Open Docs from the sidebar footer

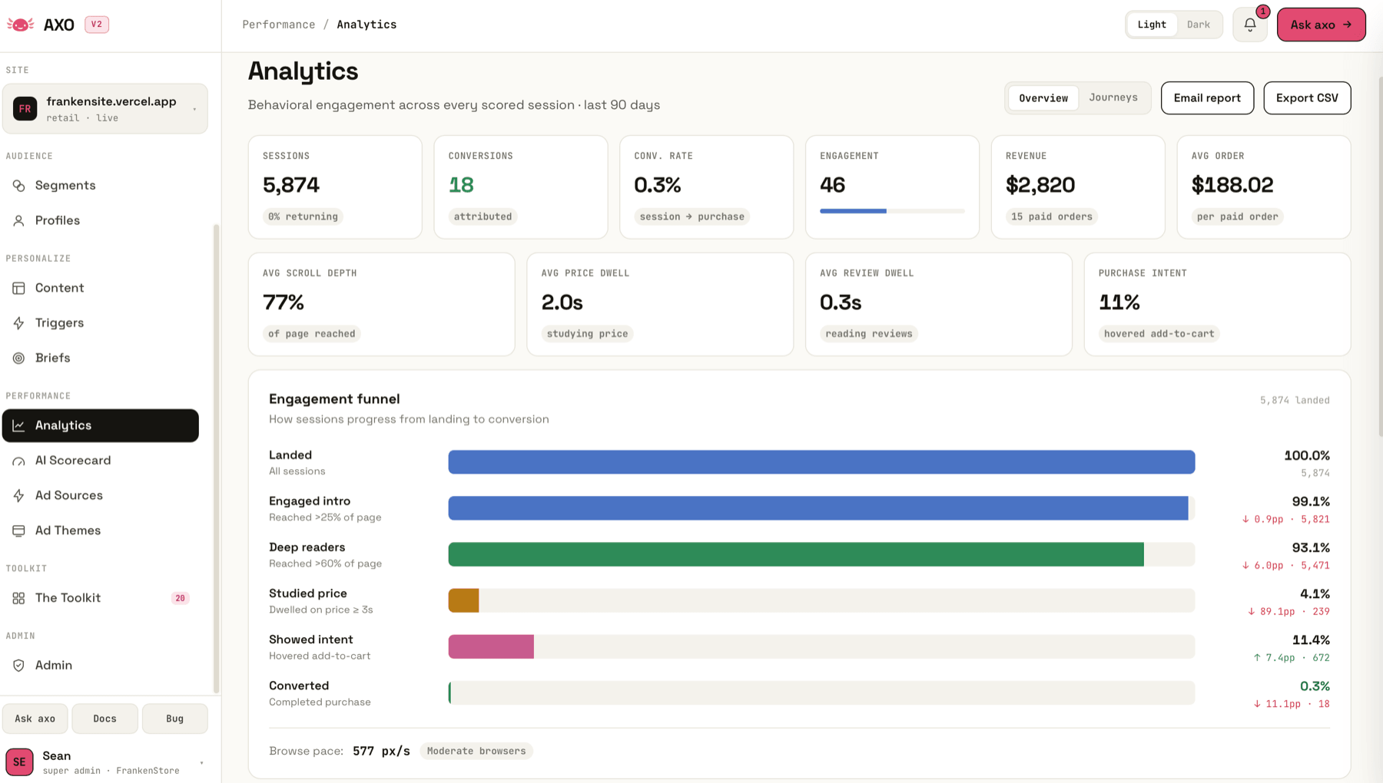(x=104, y=719)
